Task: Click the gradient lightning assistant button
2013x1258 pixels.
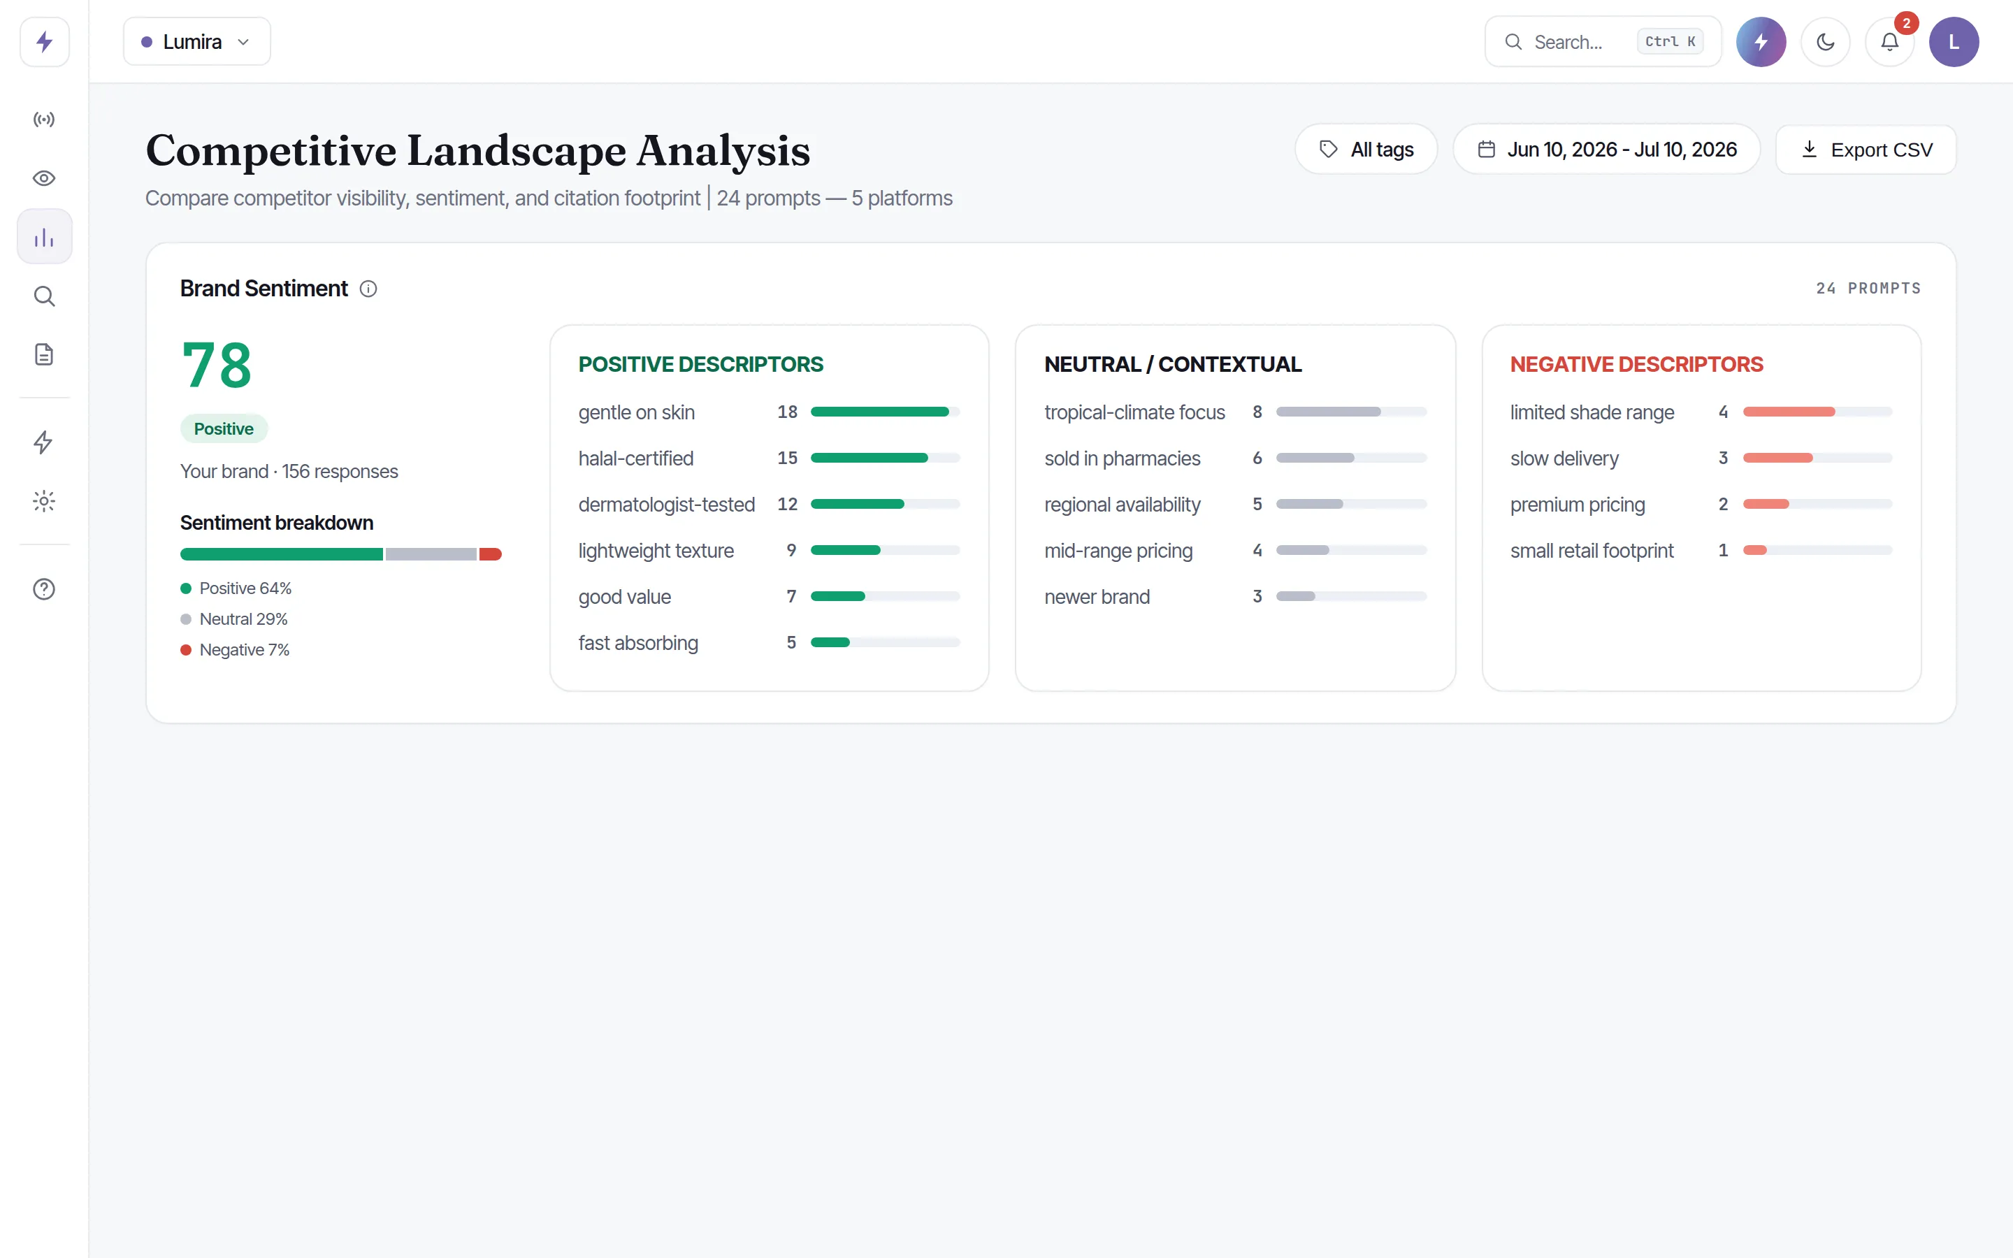Action: [x=1761, y=42]
